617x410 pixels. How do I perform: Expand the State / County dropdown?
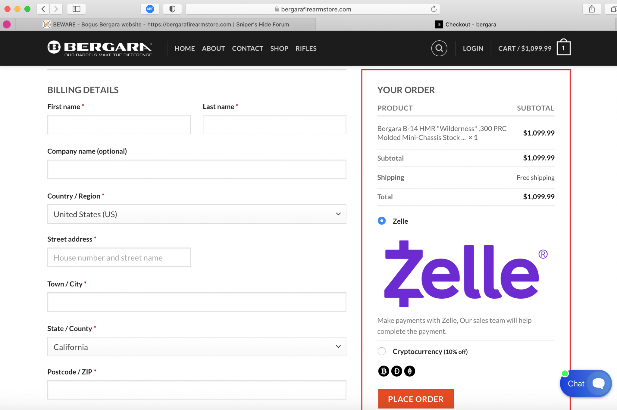coord(197,347)
